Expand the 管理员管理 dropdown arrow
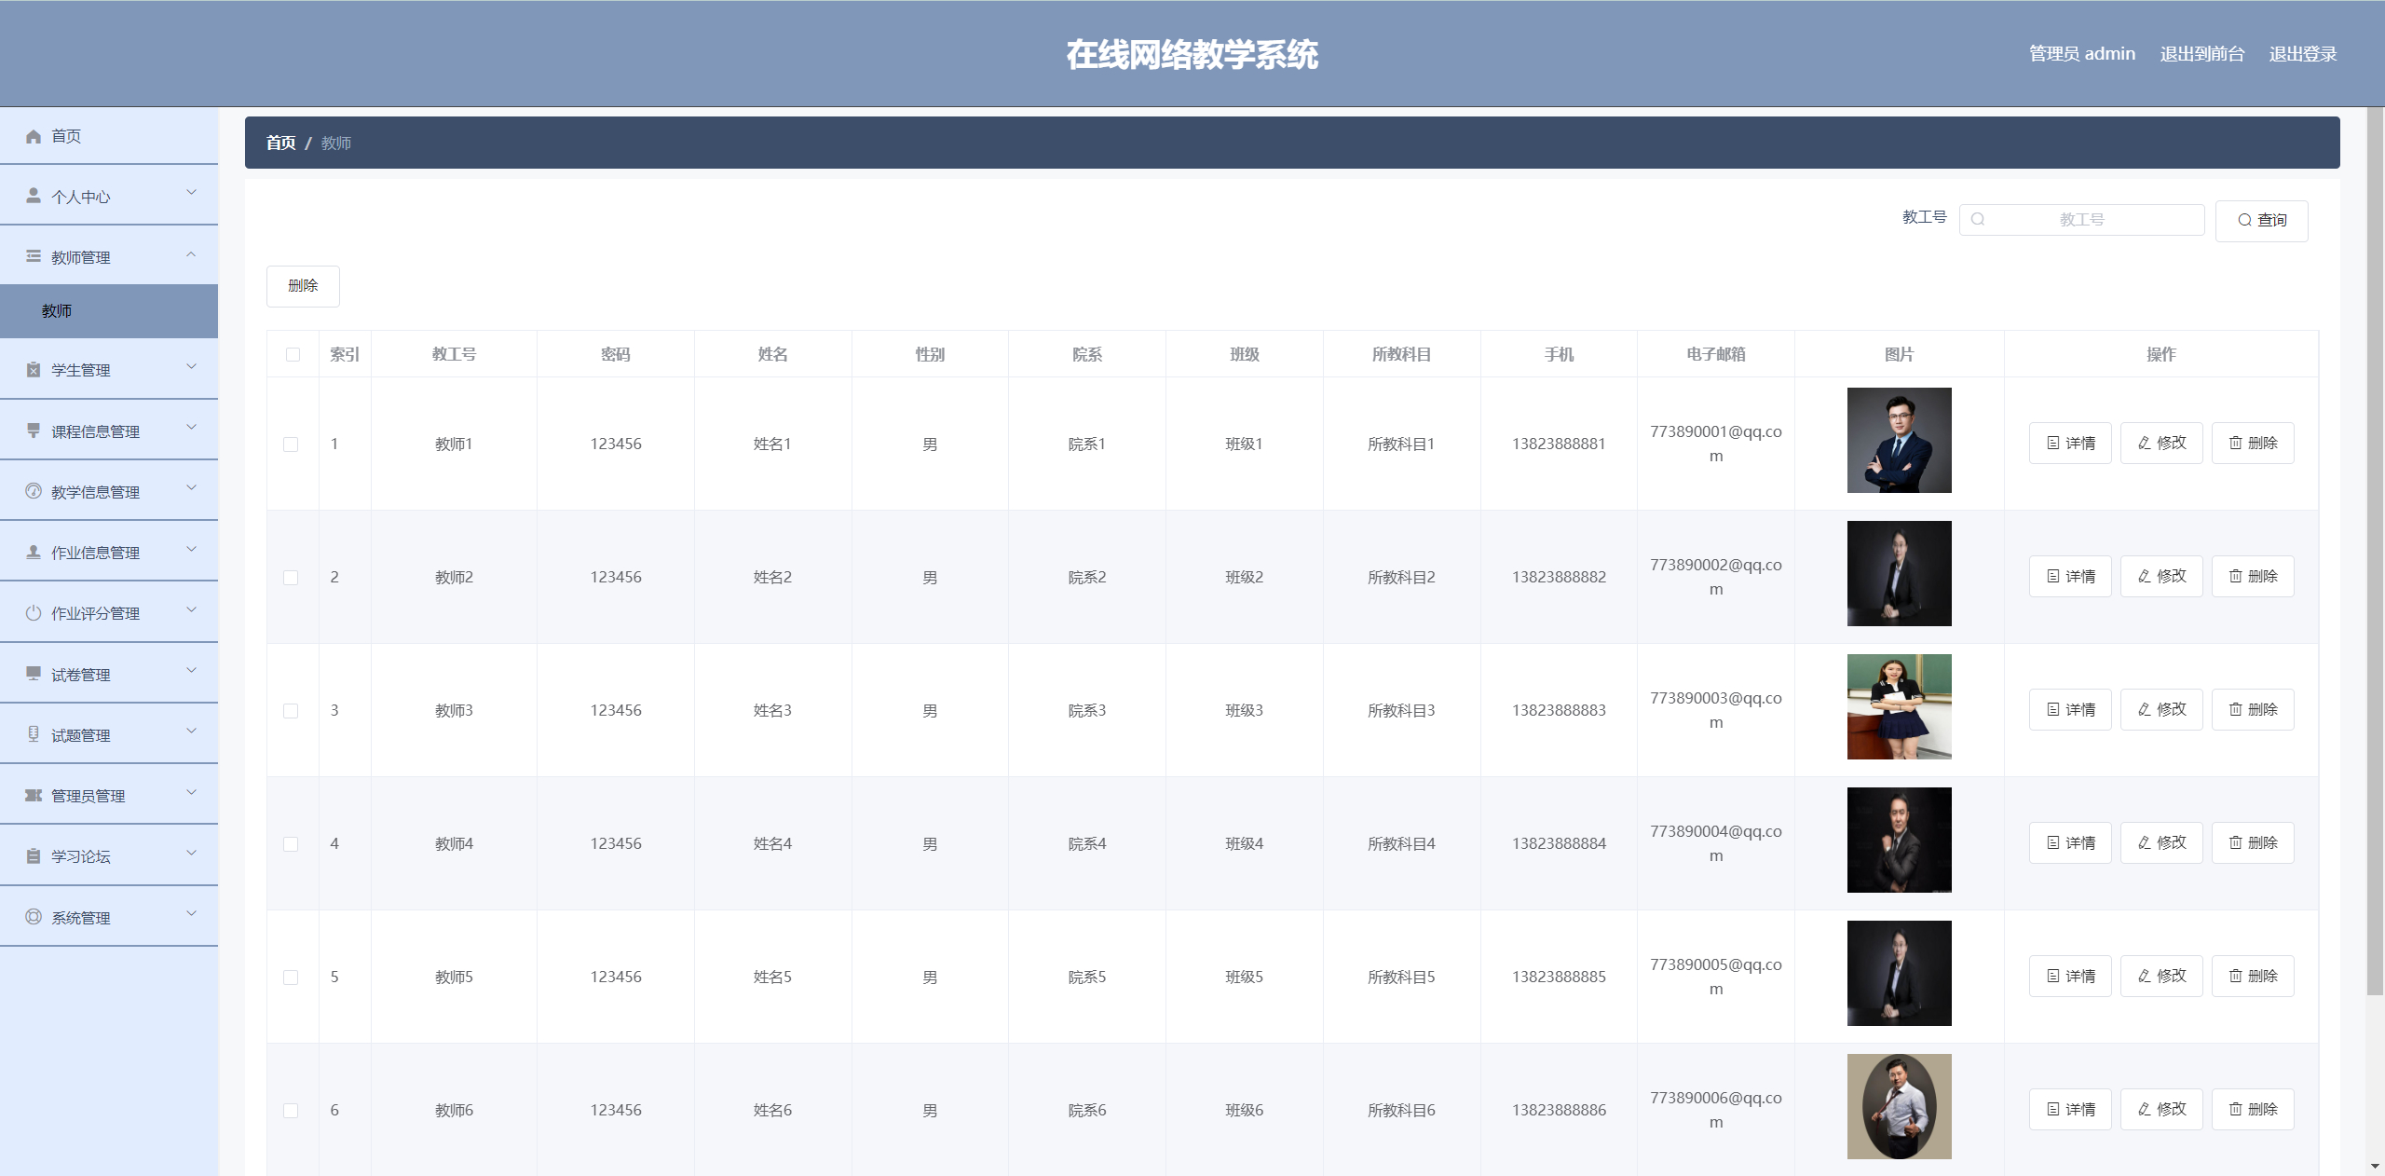This screenshot has width=2385, height=1176. 191,793
